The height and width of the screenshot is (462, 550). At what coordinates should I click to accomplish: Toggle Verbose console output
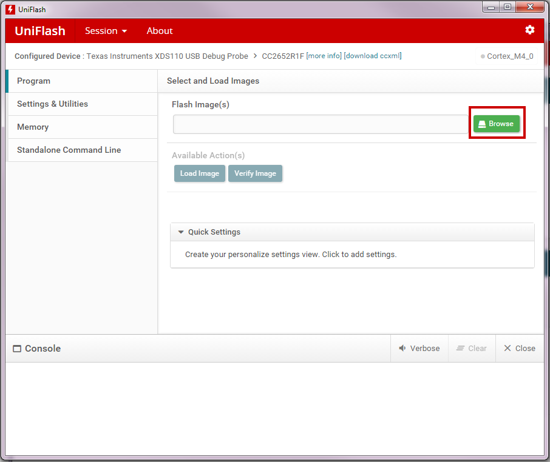[x=419, y=349]
